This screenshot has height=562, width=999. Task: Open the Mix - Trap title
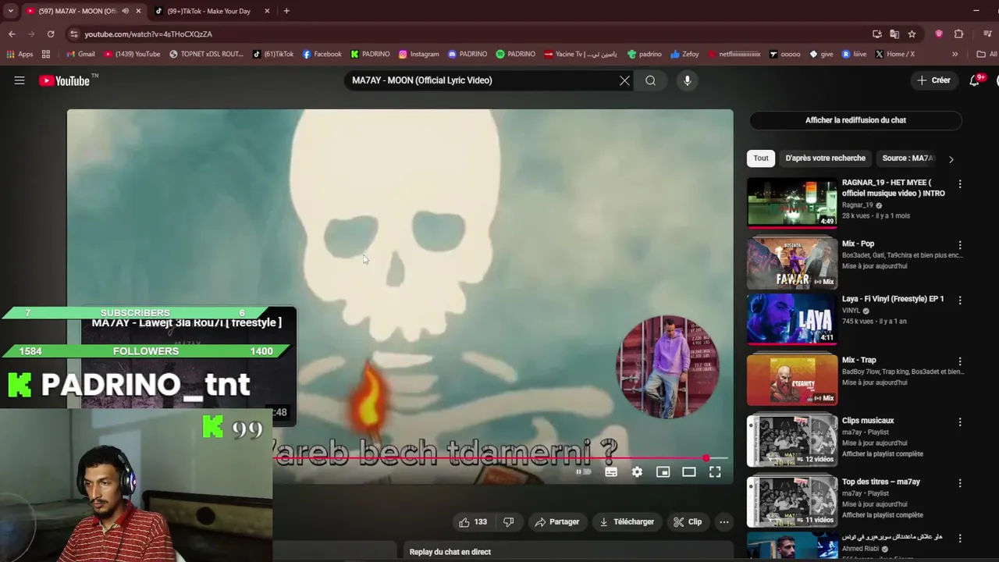(859, 360)
